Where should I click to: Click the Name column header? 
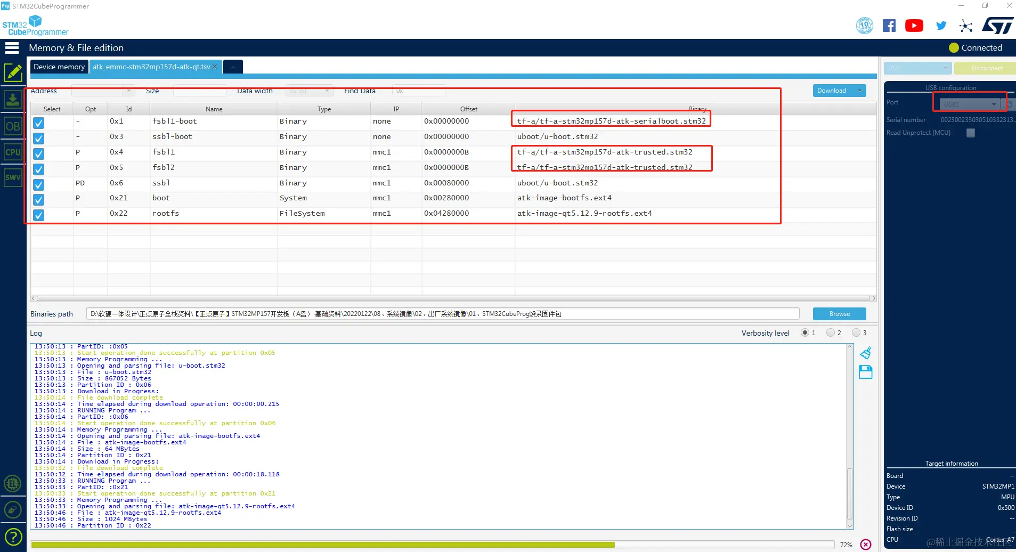(x=214, y=109)
